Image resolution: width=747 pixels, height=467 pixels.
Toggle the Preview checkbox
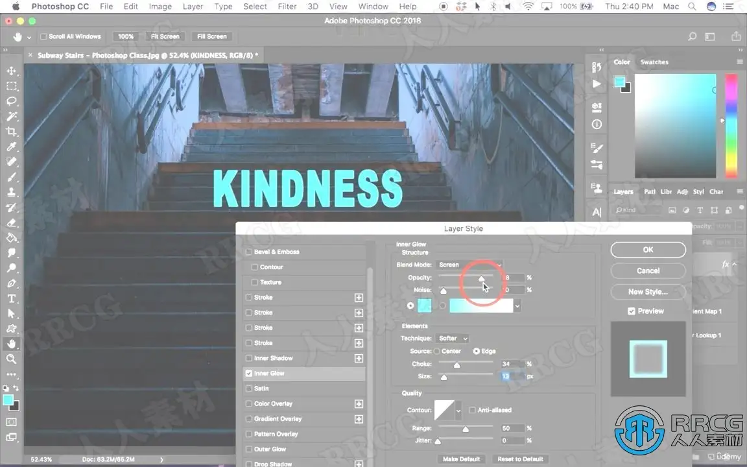pos(631,311)
